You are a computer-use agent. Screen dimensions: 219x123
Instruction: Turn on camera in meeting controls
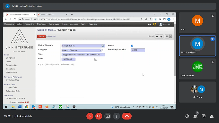point(99,116)
